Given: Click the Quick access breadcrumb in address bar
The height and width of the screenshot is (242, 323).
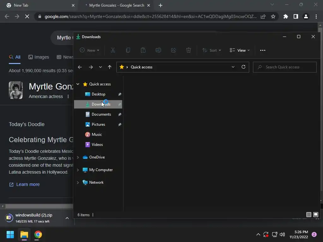Looking at the screenshot, I should pos(141,67).
